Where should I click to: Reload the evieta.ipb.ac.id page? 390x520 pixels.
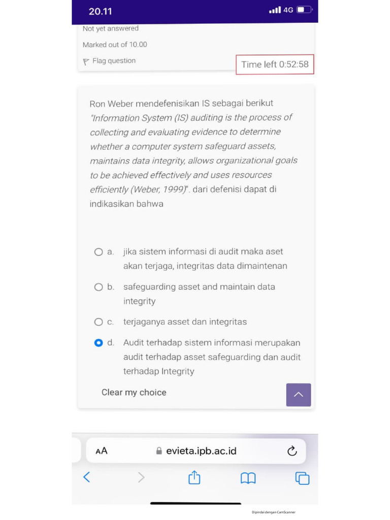292,451
